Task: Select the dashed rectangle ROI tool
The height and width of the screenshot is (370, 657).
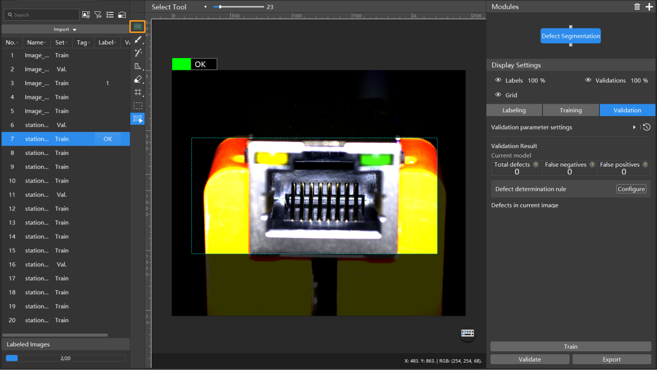Action: pyautogui.click(x=138, y=106)
